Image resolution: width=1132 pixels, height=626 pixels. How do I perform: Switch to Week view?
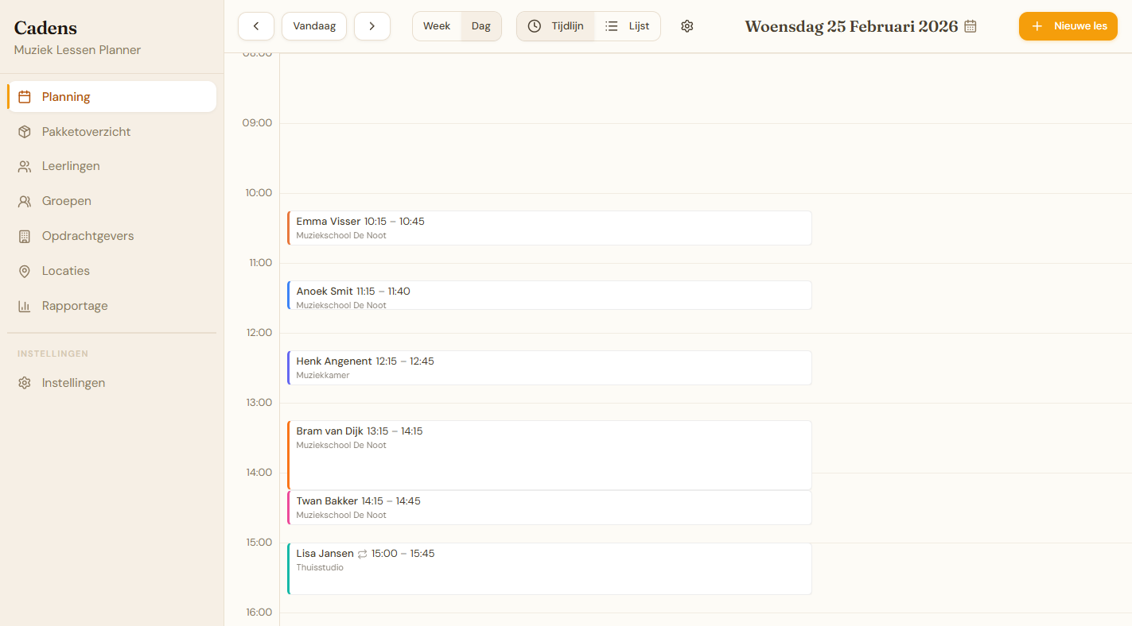(x=437, y=26)
